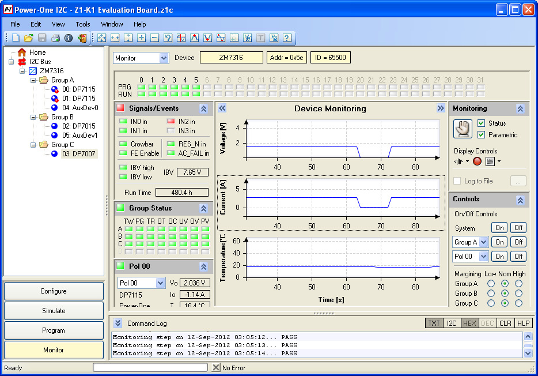
Task: Click the fit-view toolbar icon
Action: 101,38
